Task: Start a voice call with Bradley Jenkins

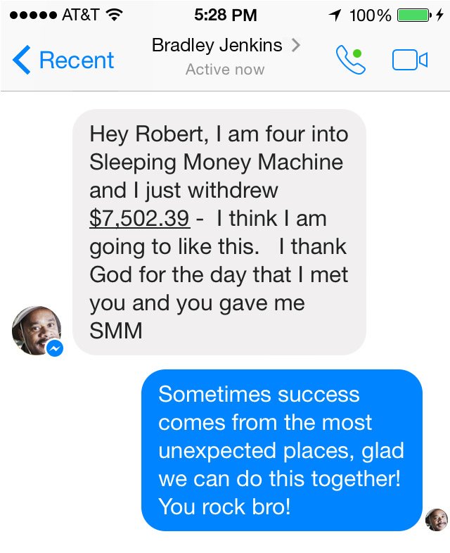Action: point(350,61)
